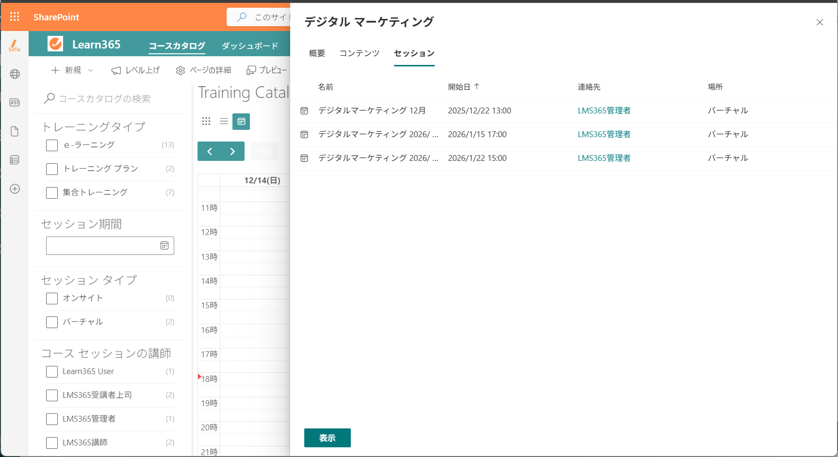Open LMS365管理者 link in 2026/1/22 row
Image resolution: width=838 pixels, height=457 pixels.
click(x=604, y=158)
